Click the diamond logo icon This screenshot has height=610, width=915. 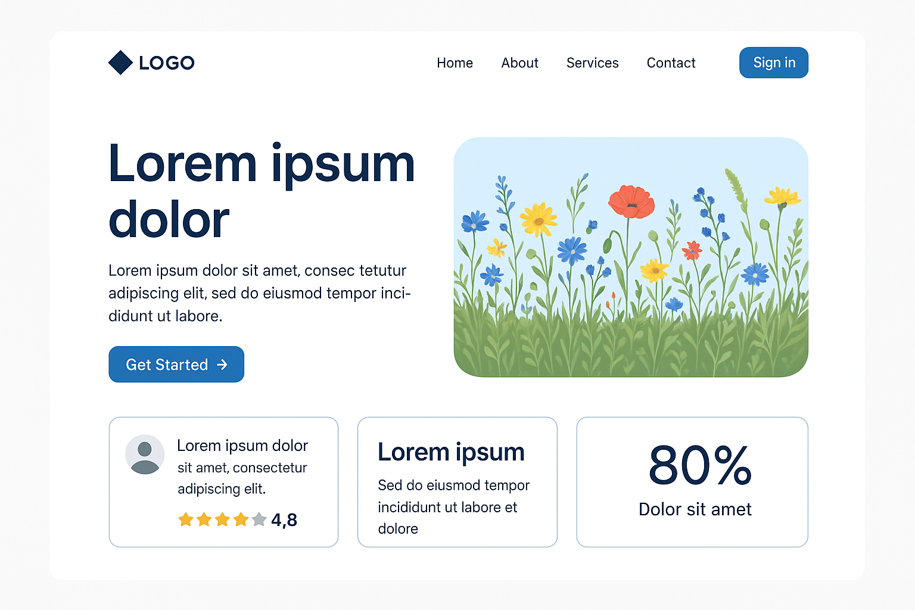pos(120,63)
